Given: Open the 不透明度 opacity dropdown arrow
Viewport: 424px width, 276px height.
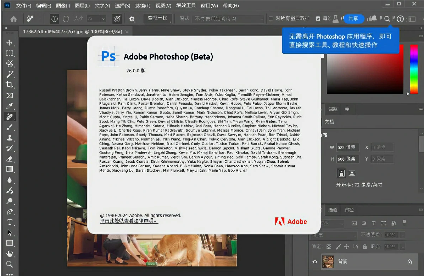Looking at the screenshot, I should [403, 235].
